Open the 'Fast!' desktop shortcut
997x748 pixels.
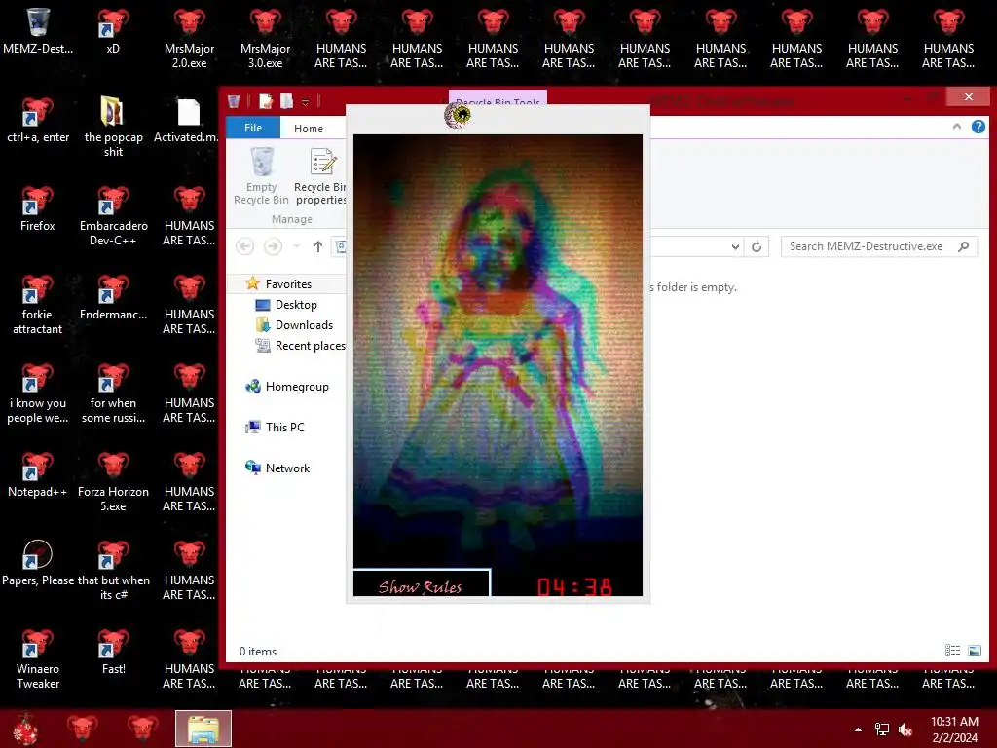113,652
